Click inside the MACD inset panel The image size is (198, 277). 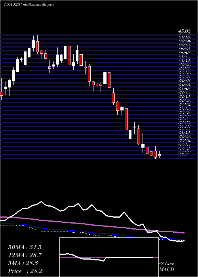[109, 257]
